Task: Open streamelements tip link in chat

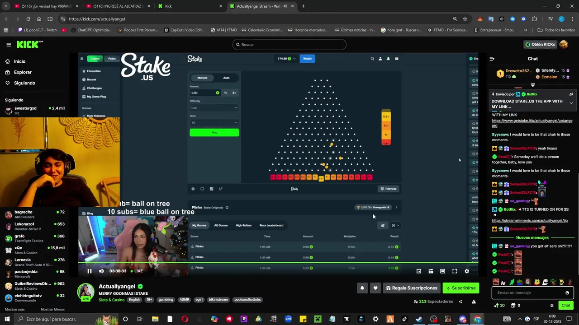Action: (530, 221)
